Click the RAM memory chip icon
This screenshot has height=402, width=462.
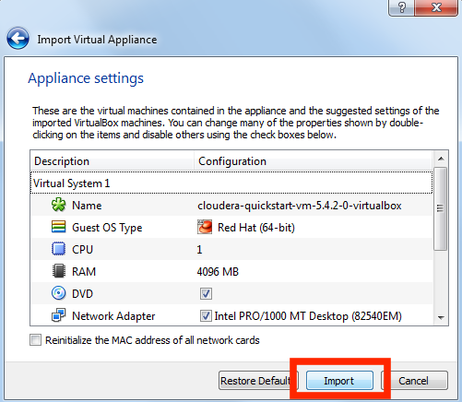click(58, 271)
